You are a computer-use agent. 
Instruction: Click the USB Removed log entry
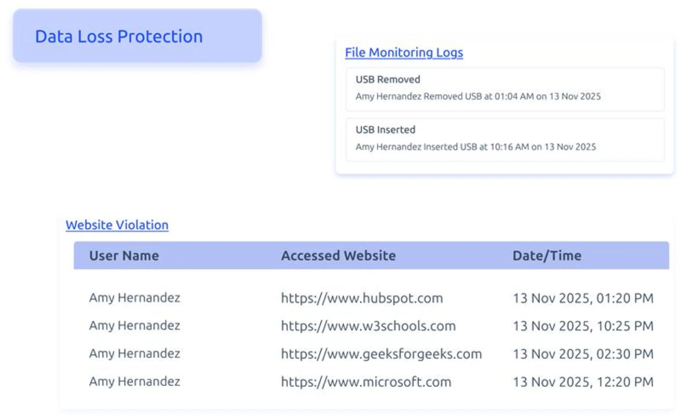click(504, 89)
